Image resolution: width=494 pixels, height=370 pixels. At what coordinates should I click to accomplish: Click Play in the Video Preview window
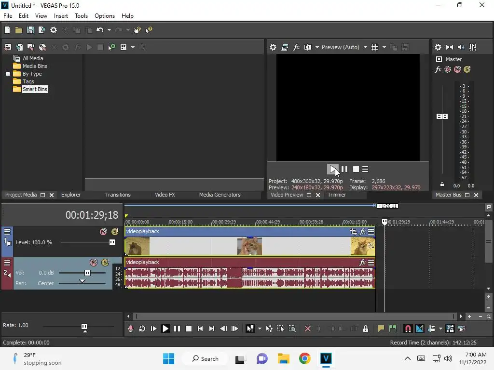tap(332, 169)
